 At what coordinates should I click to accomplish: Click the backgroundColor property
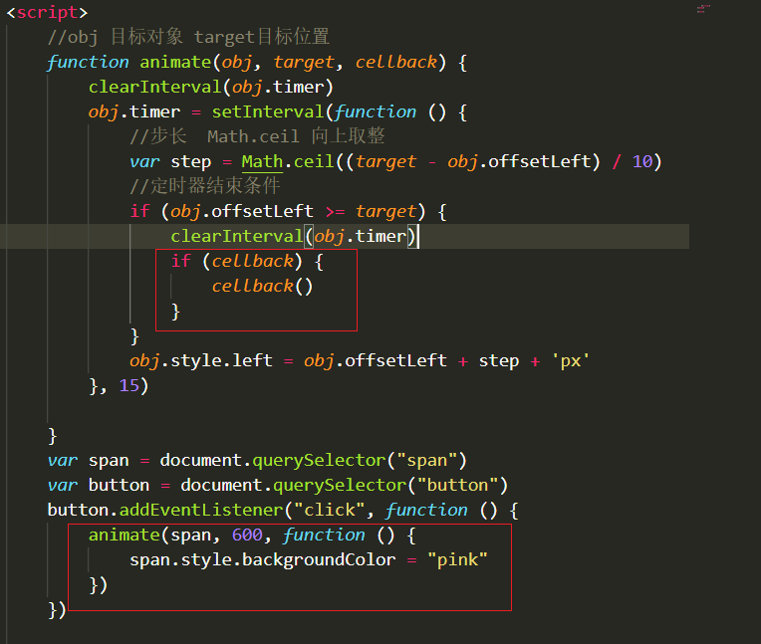(319, 560)
